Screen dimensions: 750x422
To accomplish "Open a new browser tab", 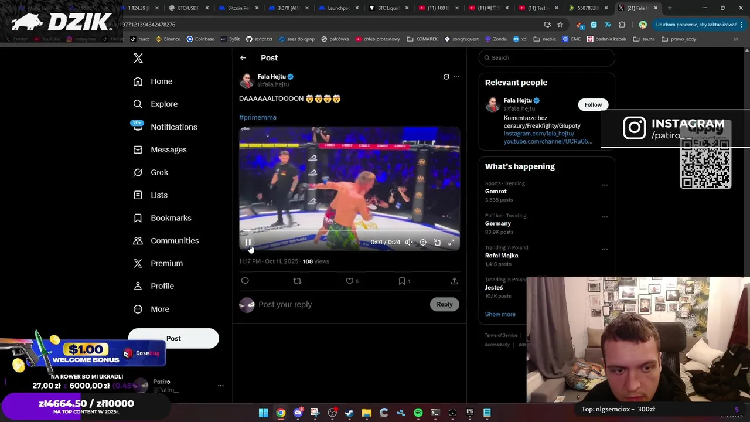I will click(x=670, y=8).
